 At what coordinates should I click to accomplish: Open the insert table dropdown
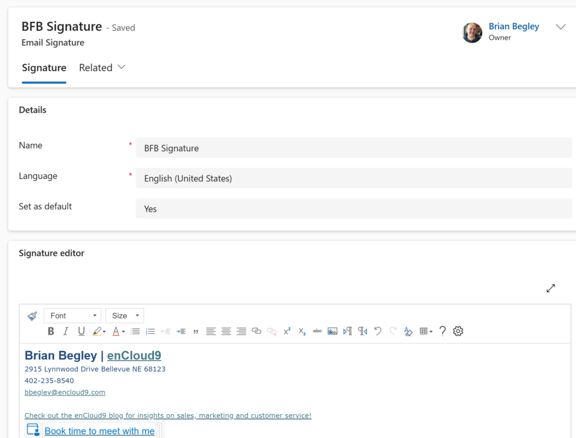tap(426, 331)
